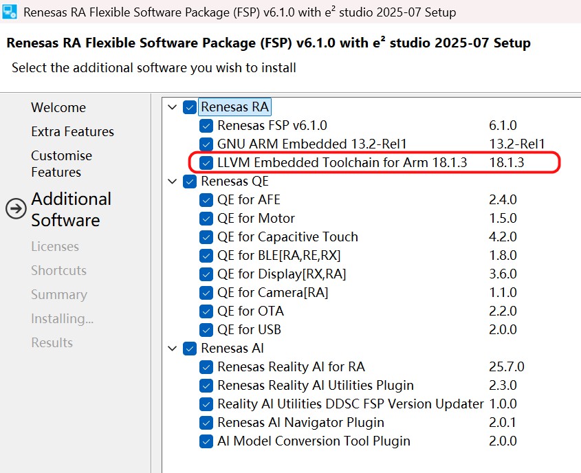The height and width of the screenshot is (473, 581).
Task: Open the Customise Features step
Action: tap(61, 164)
